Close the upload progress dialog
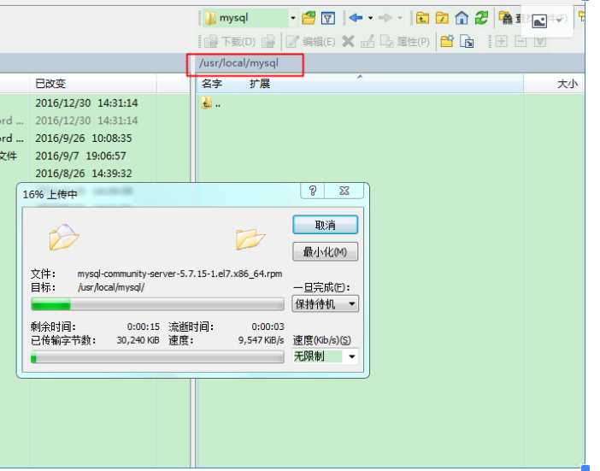 (344, 191)
